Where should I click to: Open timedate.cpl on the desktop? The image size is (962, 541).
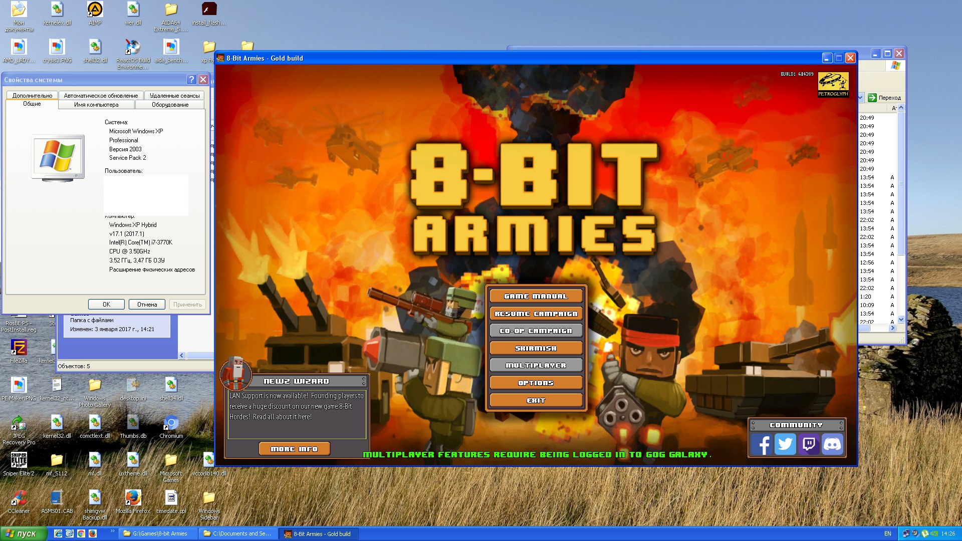click(x=171, y=501)
